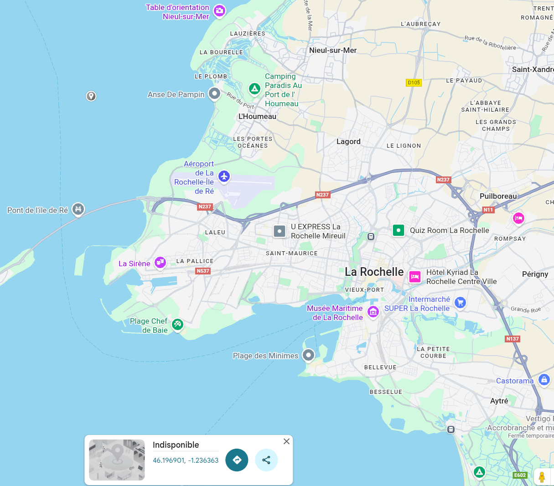Click the Table d'orientation camera marker
554x486 pixels.
pyautogui.click(x=220, y=10)
